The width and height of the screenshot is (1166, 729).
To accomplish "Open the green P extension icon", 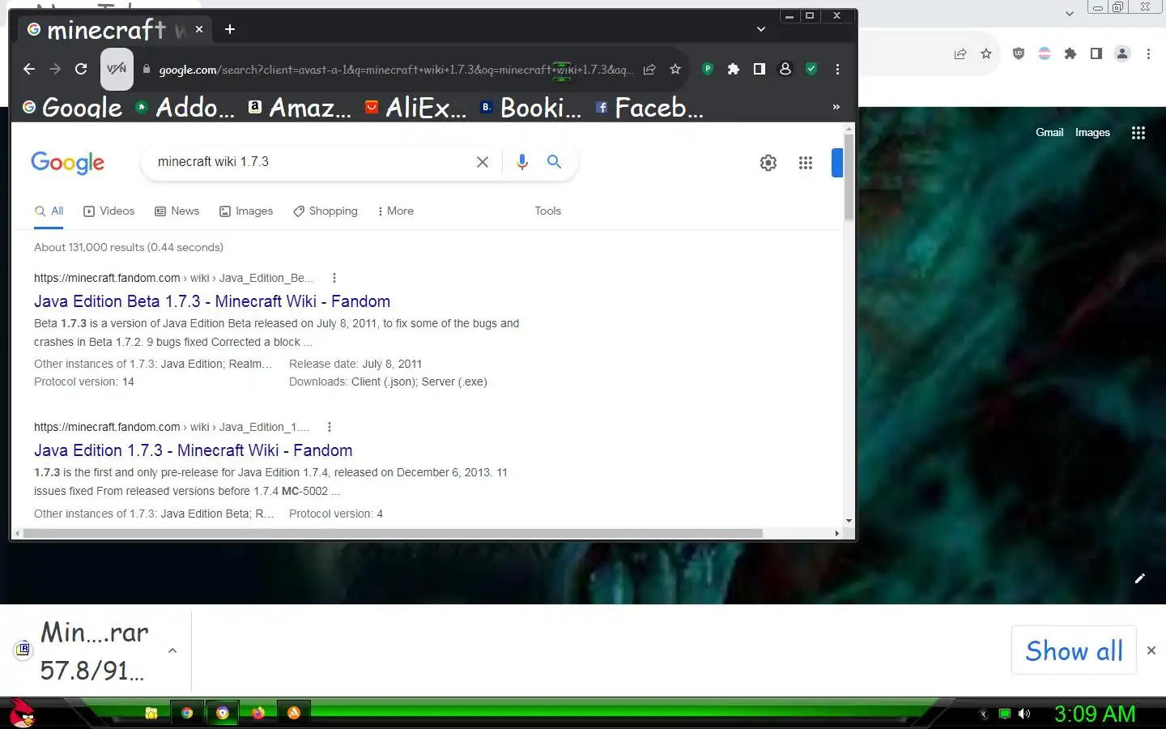I will pos(708,70).
